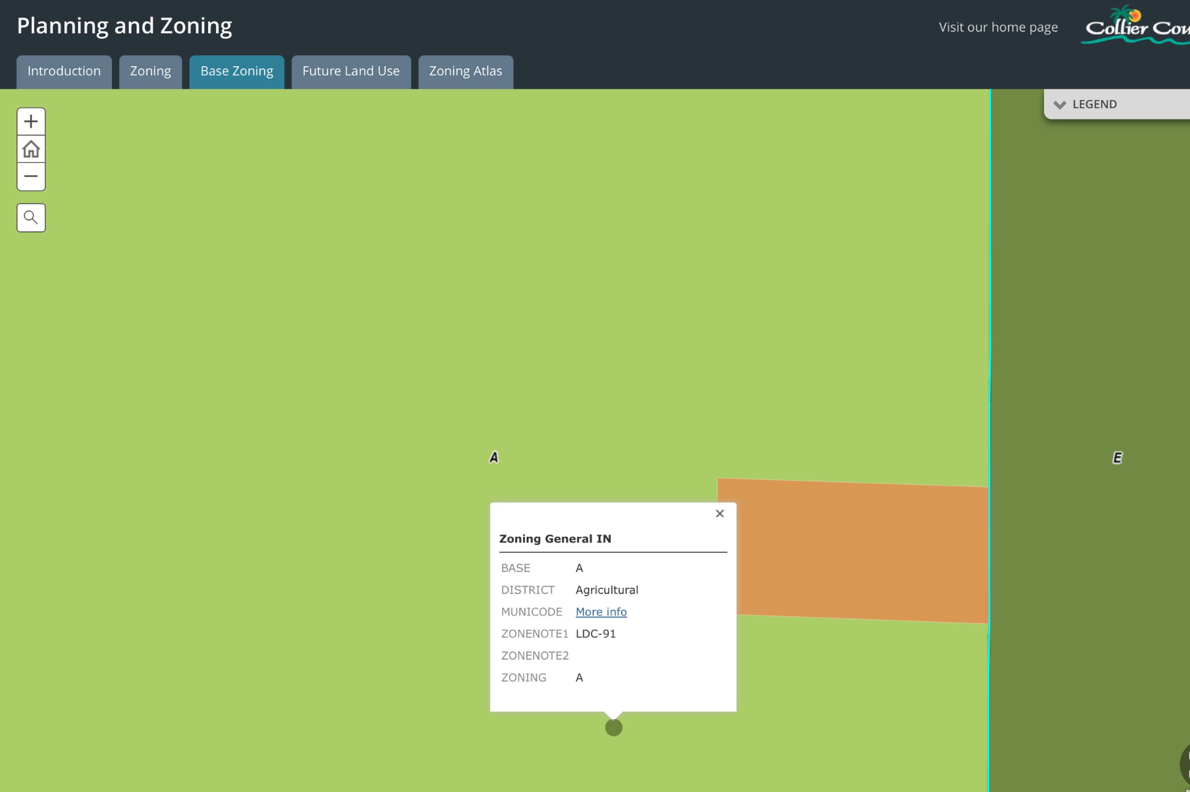Switch to the Introduction tab

(64, 71)
